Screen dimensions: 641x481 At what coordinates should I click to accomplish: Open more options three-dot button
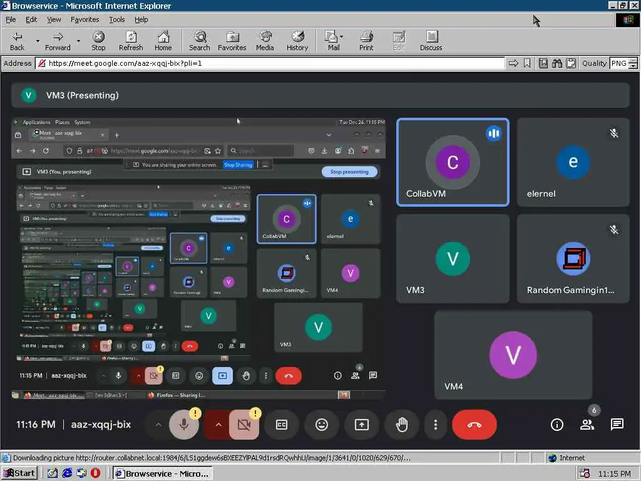coord(436,425)
